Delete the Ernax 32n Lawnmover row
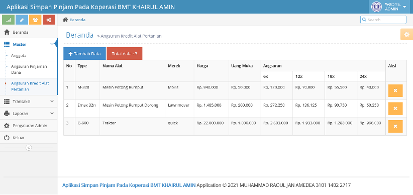This screenshot has height=195, width=413. pyautogui.click(x=395, y=109)
